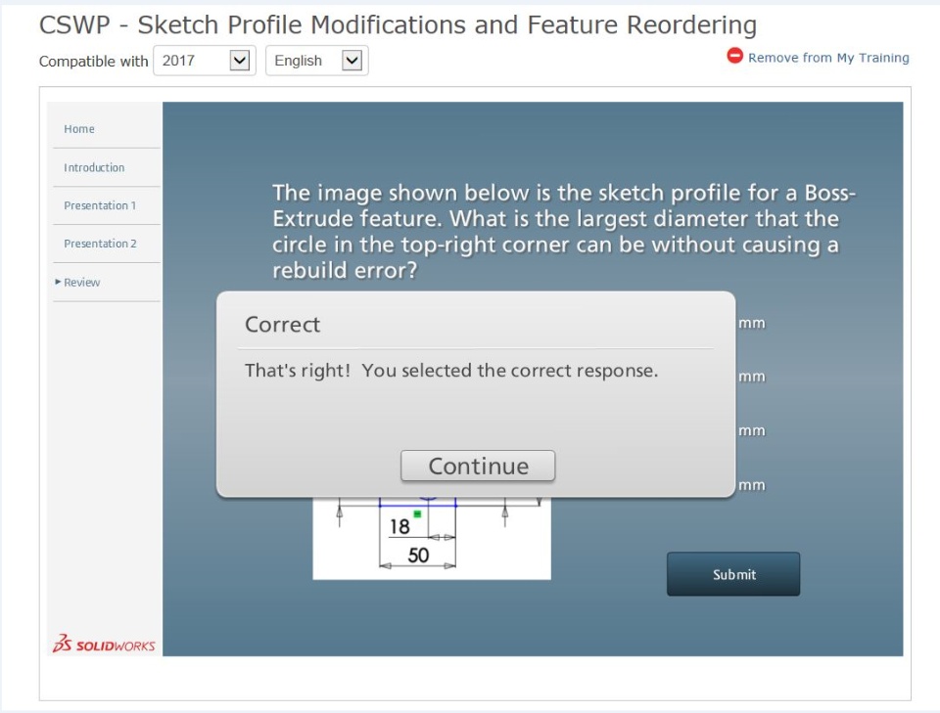Click the SolidWorks logo in sidebar
The height and width of the screenshot is (713, 940).
(104, 644)
